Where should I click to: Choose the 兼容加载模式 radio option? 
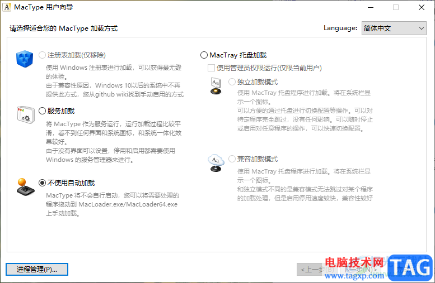[253, 159]
